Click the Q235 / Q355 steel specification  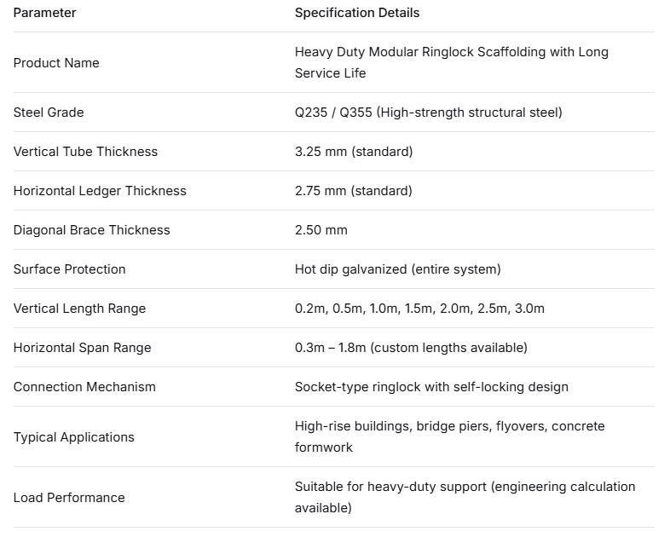coord(428,113)
